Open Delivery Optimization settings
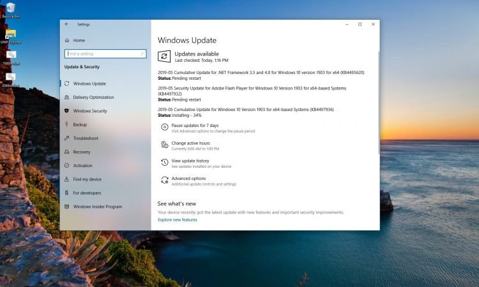The width and height of the screenshot is (479, 287). [x=93, y=98]
